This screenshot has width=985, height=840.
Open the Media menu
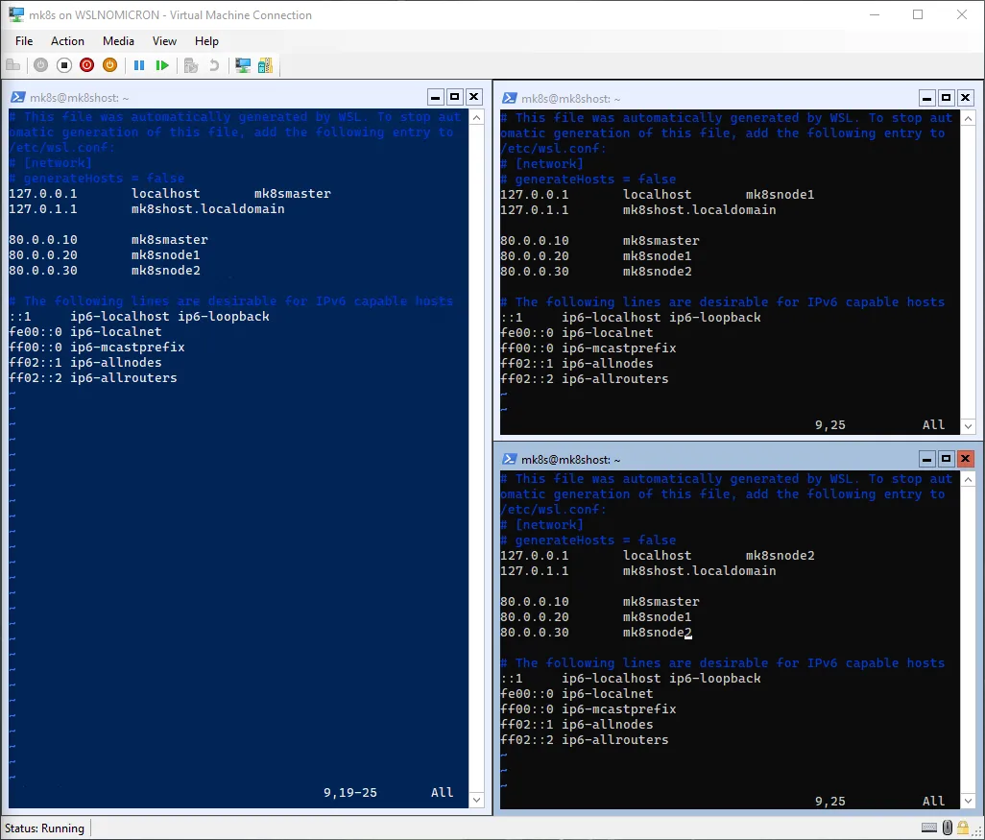click(118, 41)
